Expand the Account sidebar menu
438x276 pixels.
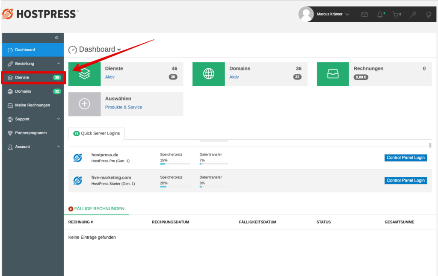(x=58, y=147)
